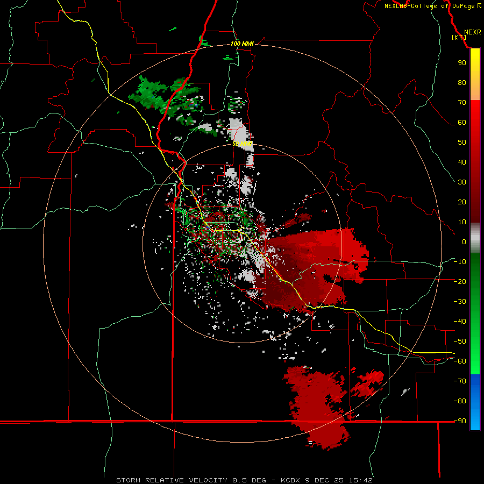Image resolution: width=484 pixels, height=484 pixels.
Task: Click the 10 value on the velocity scale
Action: pos(462,222)
